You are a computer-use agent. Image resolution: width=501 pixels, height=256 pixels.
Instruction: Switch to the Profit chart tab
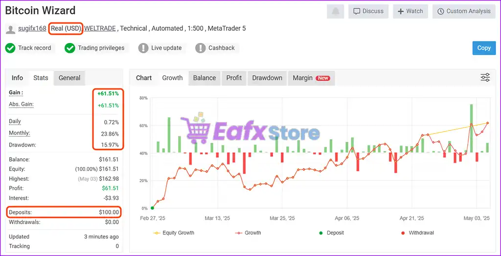tap(234, 78)
